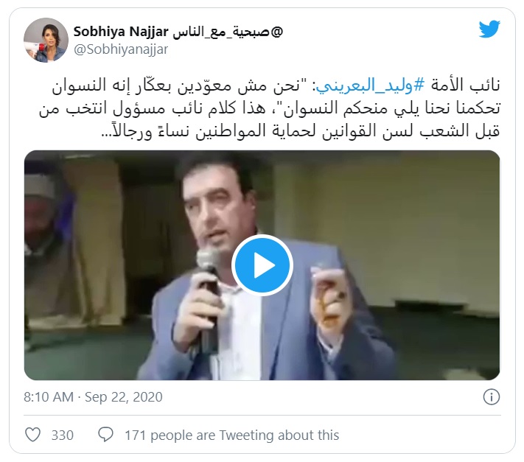Click the Sobhiya Najjar display name
The image size is (524, 462).
tap(121, 32)
